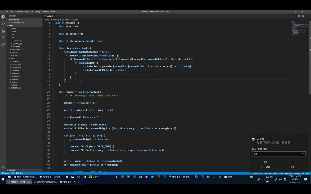Open errors and warnings count in status bar
The image size is (311, 194).
(x=19, y=173)
